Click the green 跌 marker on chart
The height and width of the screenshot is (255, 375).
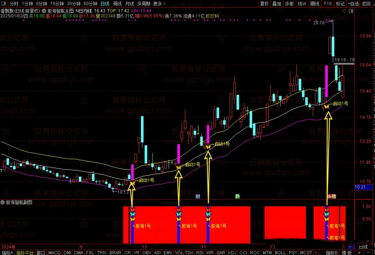237,196
